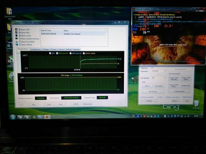Click the Save button in AIDA64

pyautogui.click(x=61, y=104)
